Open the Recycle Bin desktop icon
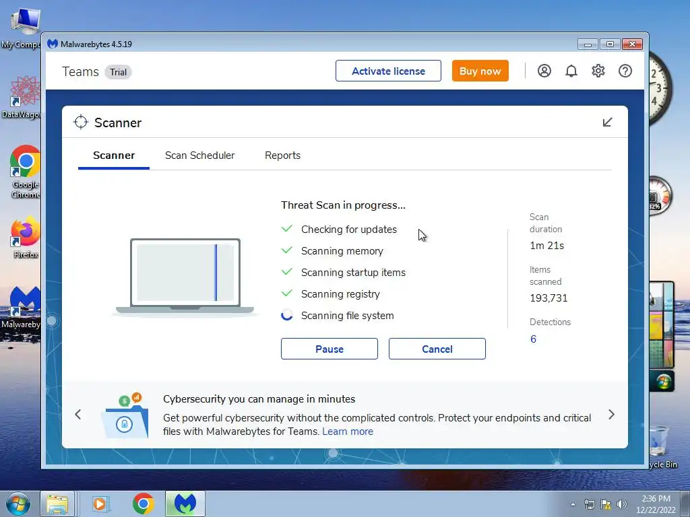Image resolution: width=690 pixels, height=517 pixels. coord(663,448)
